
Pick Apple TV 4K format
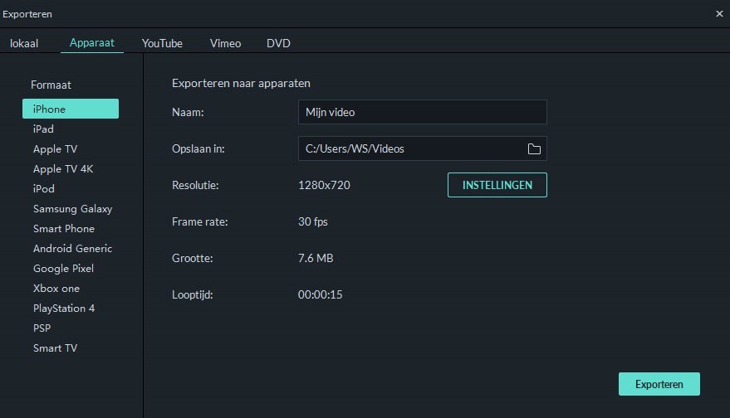pos(63,169)
